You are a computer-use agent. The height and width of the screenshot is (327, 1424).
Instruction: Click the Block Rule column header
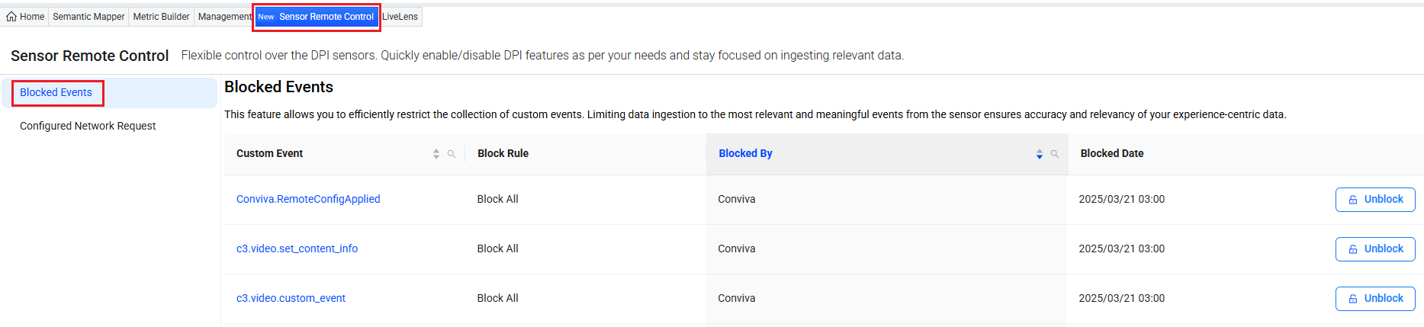point(503,154)
